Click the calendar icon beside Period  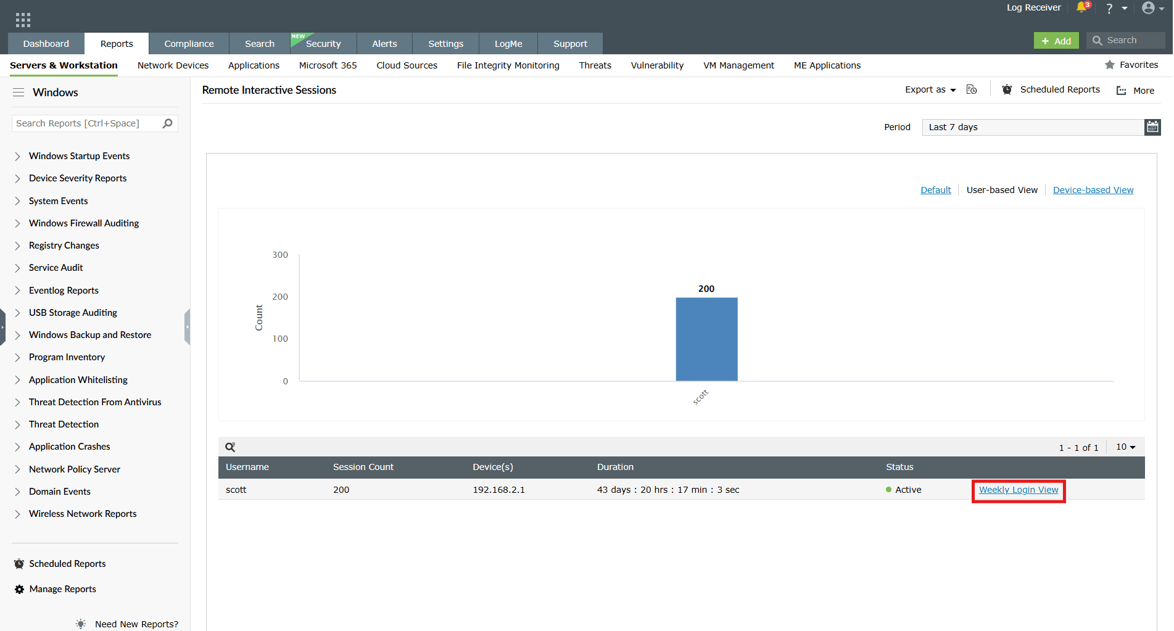pos(1152,127)
